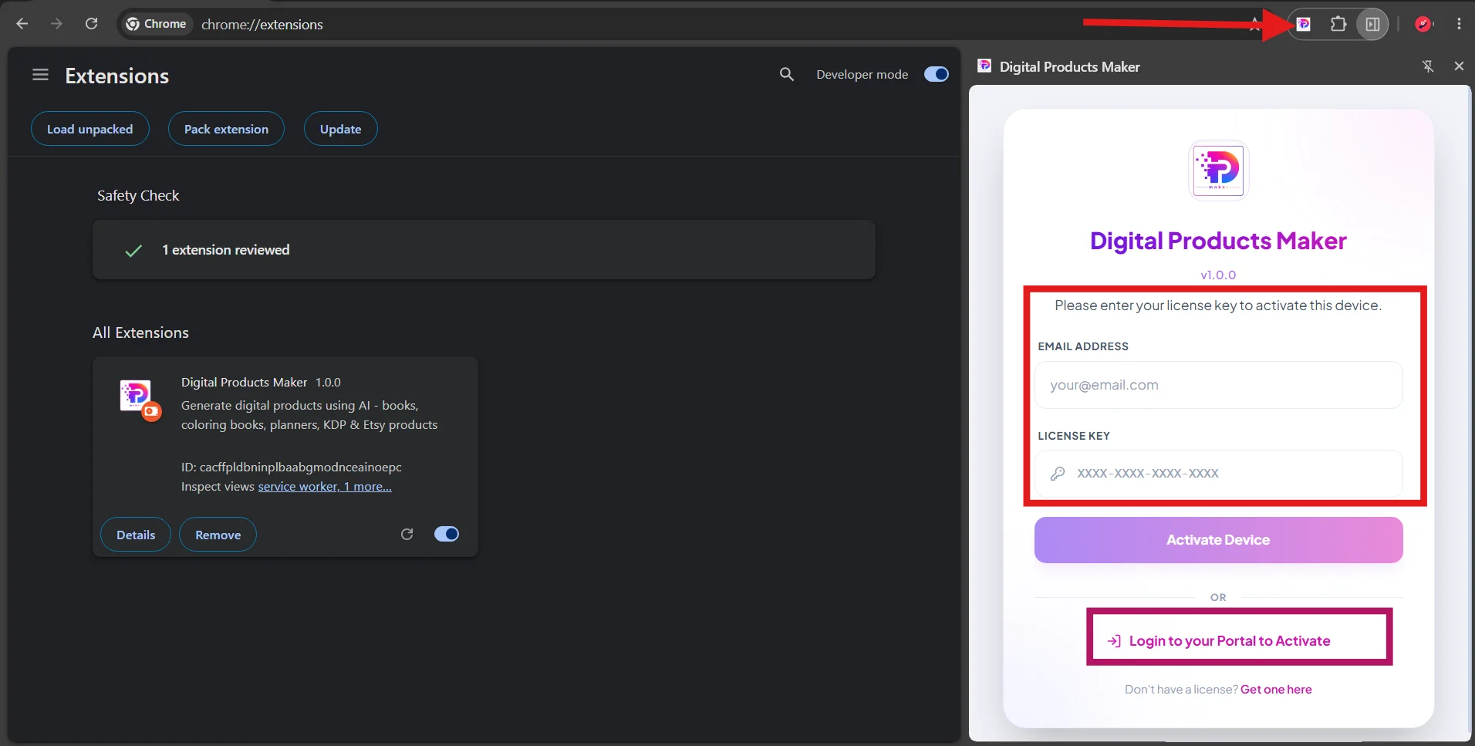Open Chrome's three-dot menu
1475x746 pixels.
1459,24
